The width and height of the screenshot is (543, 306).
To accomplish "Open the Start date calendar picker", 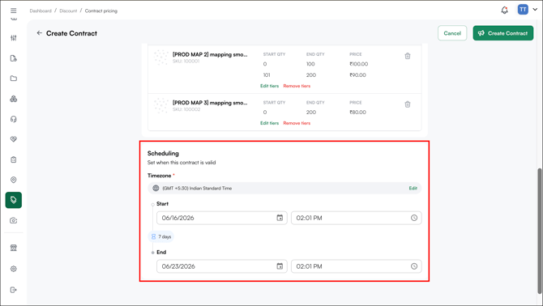I will tap(280, 218).
